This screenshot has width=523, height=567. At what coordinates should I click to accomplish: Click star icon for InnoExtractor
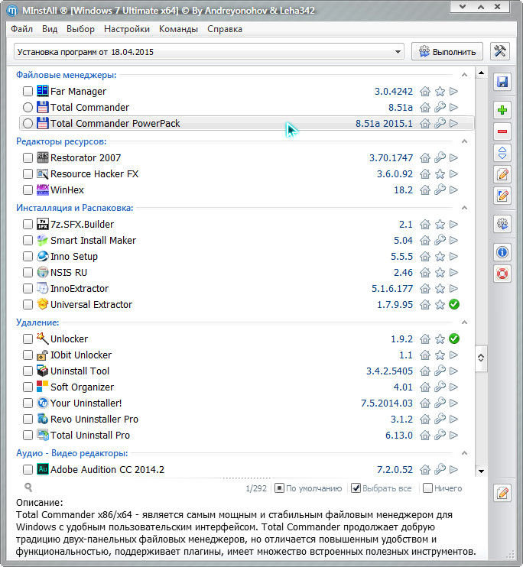(x=440, y=288)
